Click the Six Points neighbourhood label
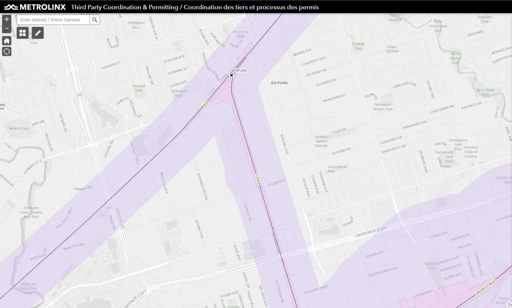Viewport: 512px width, 308px height. [279, 83]
